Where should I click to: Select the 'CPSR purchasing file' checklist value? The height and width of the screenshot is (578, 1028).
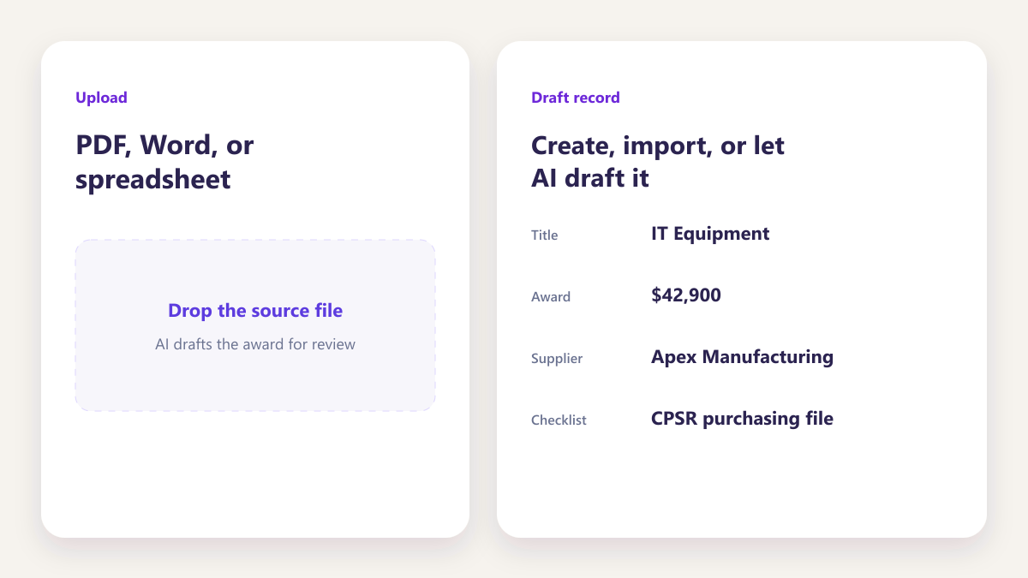[742, 419]
